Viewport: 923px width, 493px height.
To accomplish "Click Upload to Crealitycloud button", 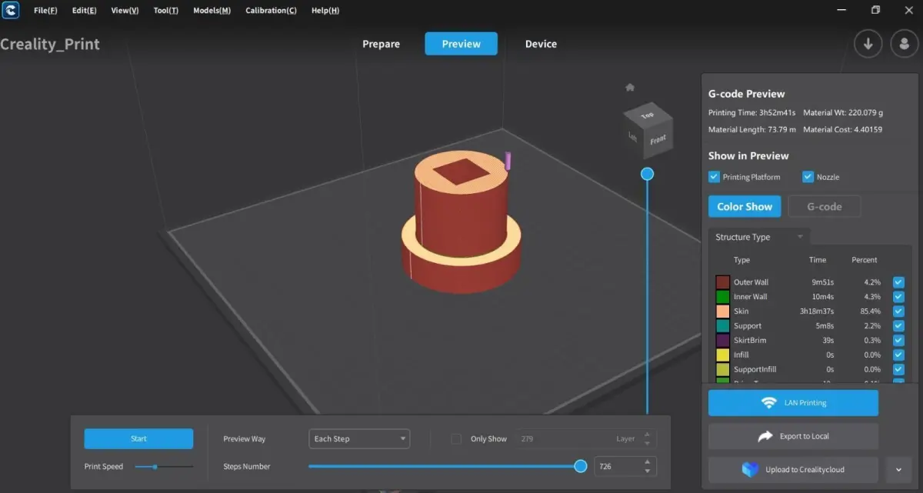I will [793, 469].
